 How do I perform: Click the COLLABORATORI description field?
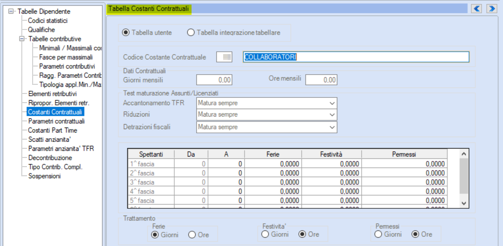coord(356,57)
